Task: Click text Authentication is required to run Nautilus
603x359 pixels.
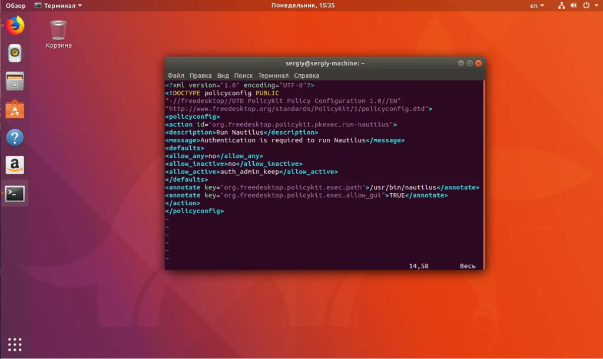Action: click(x=283, y=140)
